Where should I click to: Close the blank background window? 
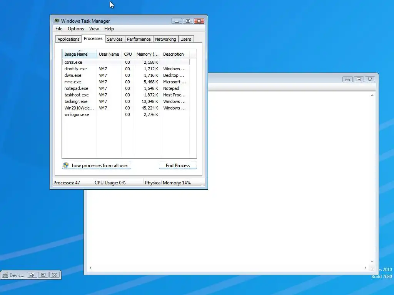[x=370, y=79]
